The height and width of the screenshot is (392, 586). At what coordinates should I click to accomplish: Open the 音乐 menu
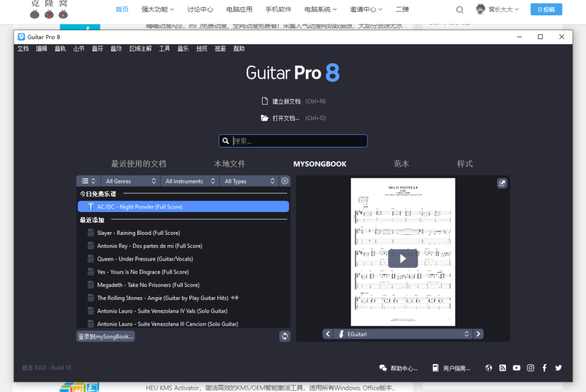pyautogui.click(x=183, y=49)
